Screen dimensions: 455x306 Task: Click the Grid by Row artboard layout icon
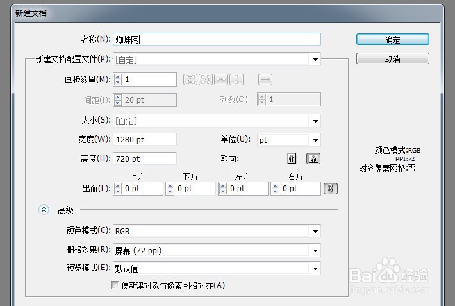click(190, 80)
